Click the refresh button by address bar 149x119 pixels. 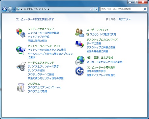(x=96, y=9)
